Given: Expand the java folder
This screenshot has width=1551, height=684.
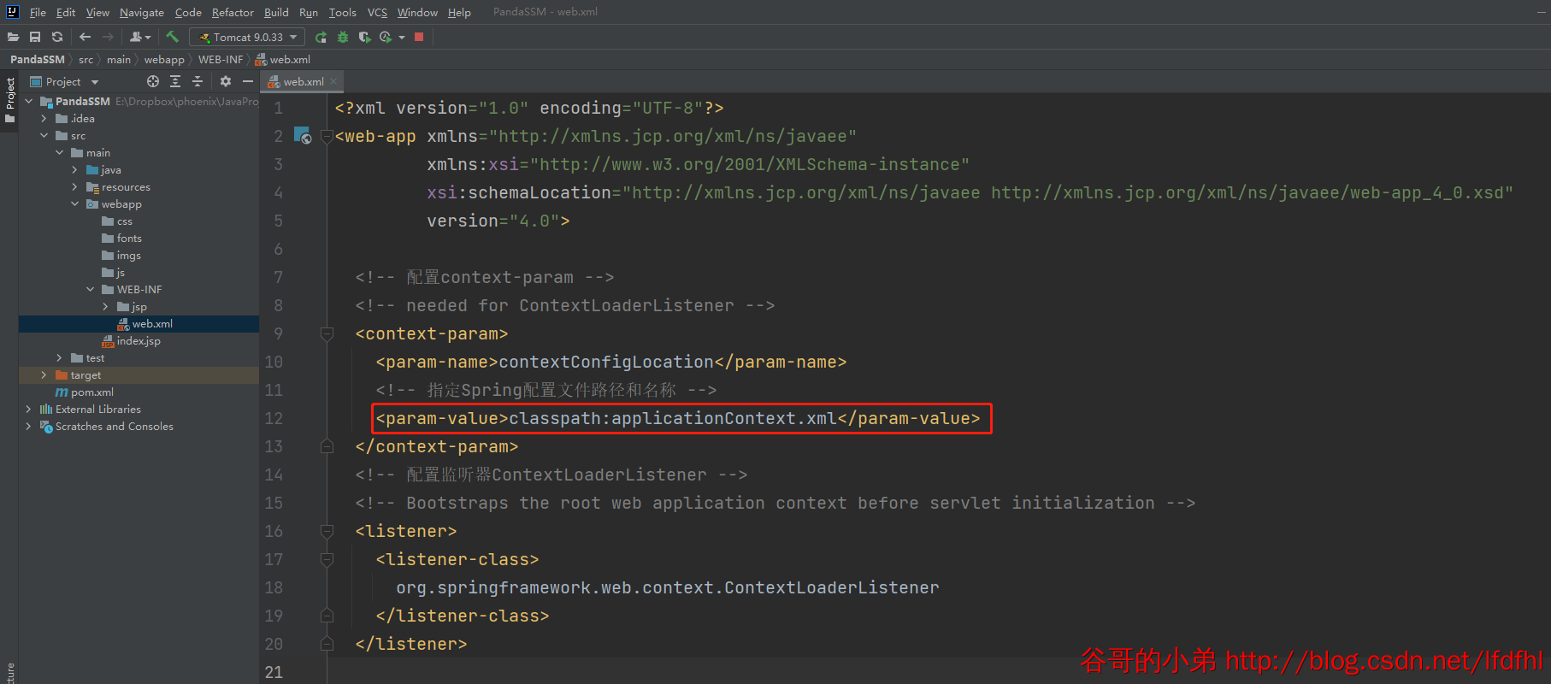Looking at the screenshot, I should [x=75, y=169].
